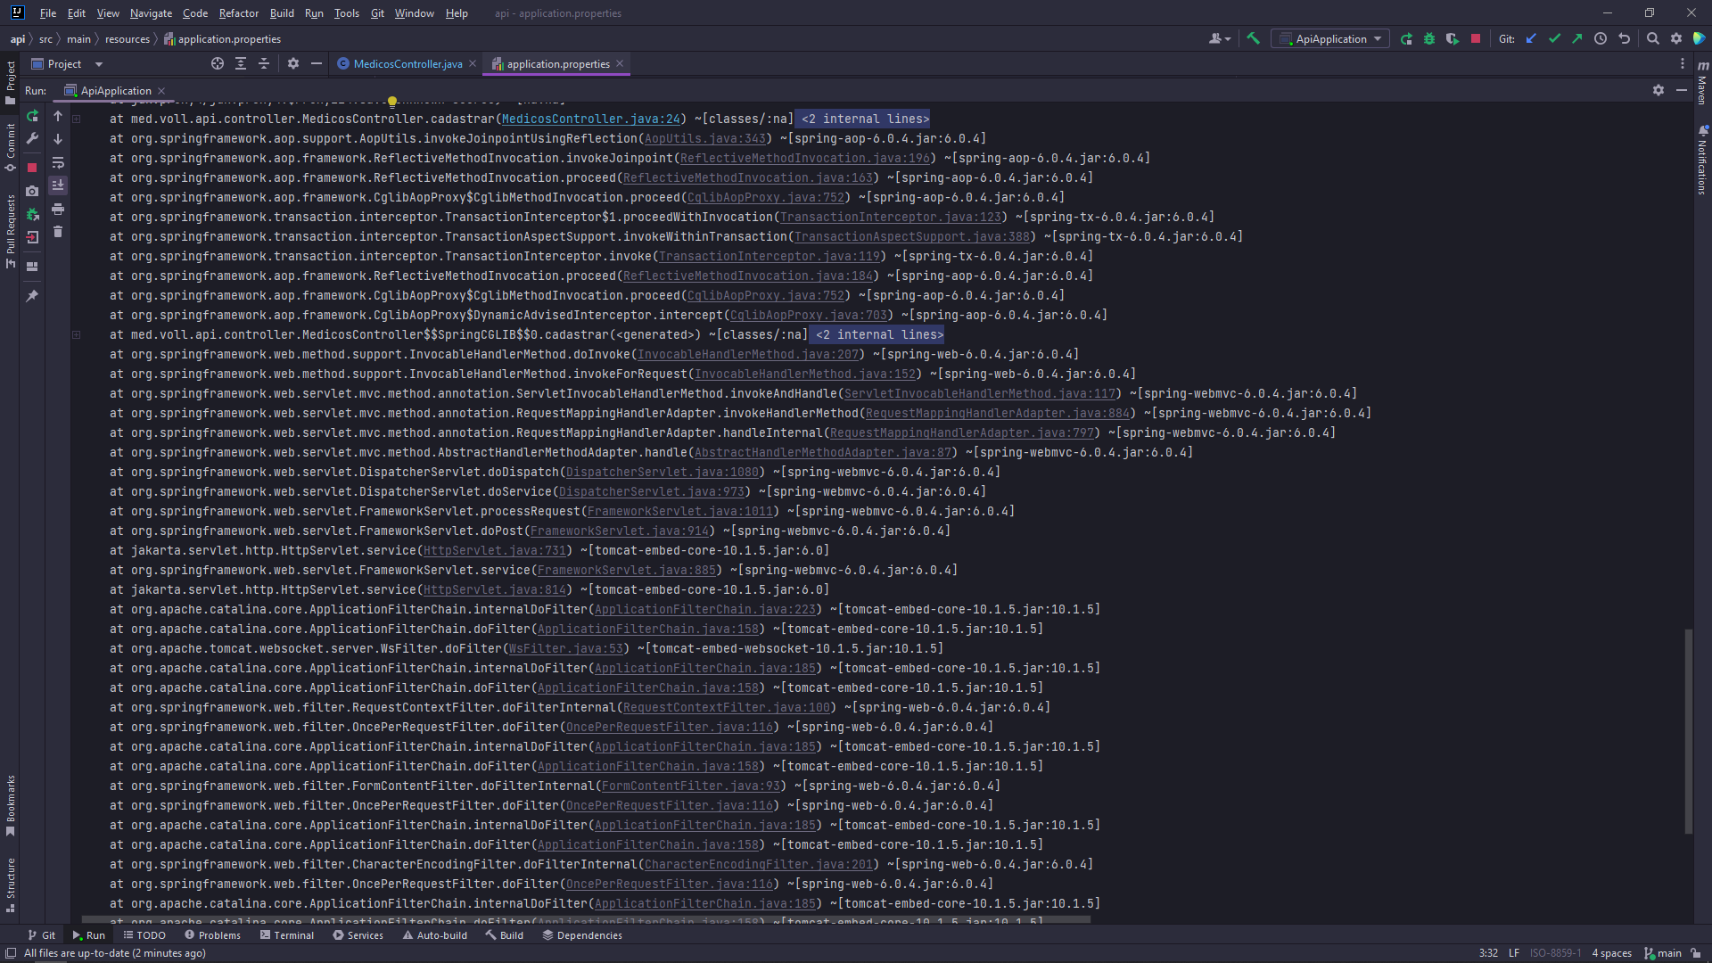Open Services tool window
The width and height of the screenshot is (1712, 963).
(x=358, y=935)
